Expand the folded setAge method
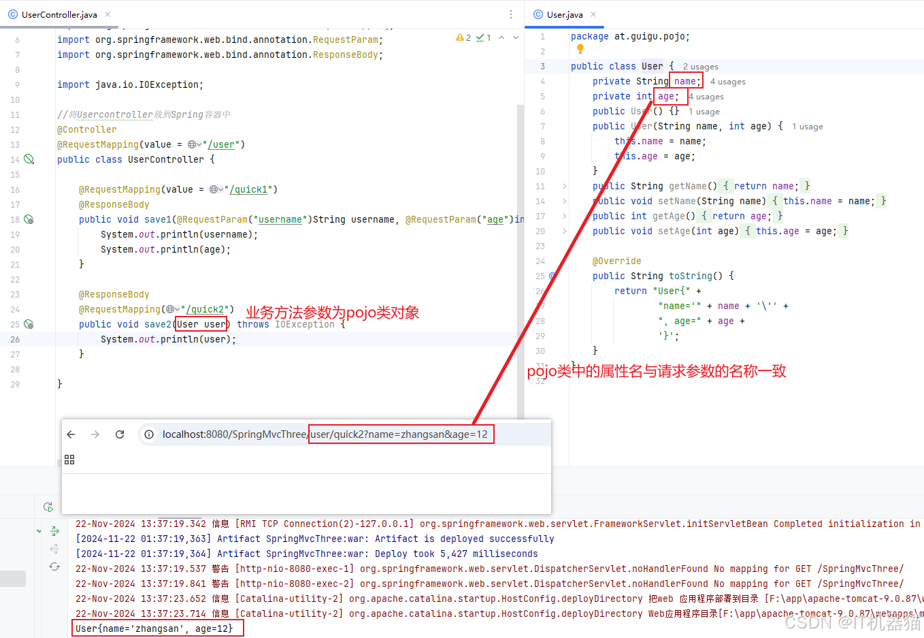Screen dimensions: 924x638 point(564,231)
